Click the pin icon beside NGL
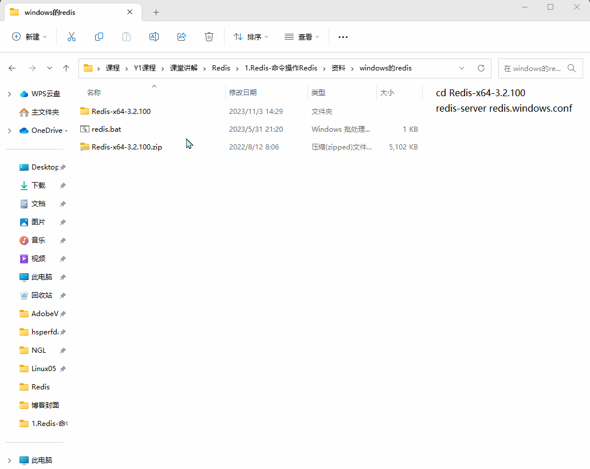The image size is (590, 469). [x=63, y=350]
